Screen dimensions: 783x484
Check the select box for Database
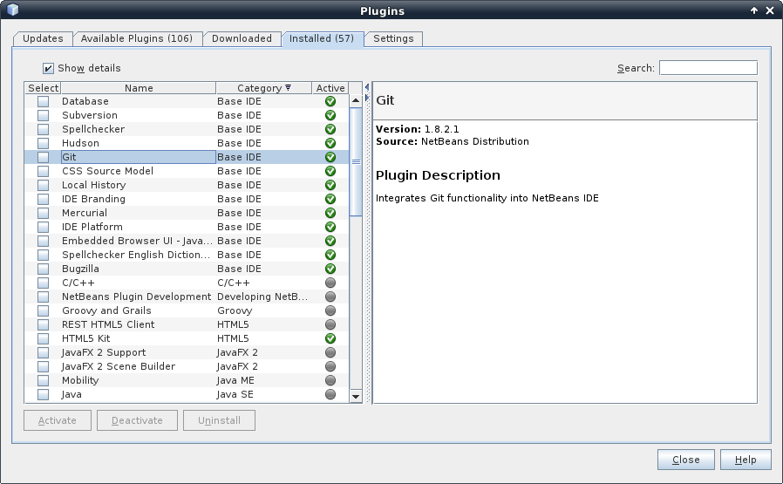coord(44,101)
